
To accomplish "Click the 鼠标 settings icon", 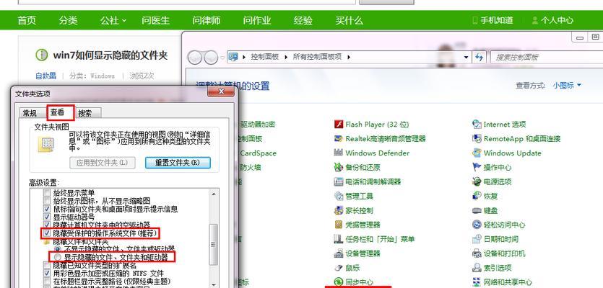I will (x=338, y=268).
